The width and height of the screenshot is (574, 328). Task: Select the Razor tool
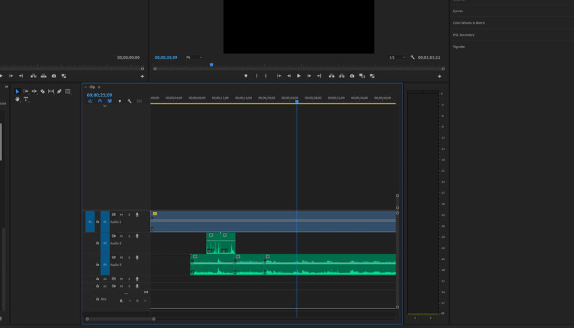point(43,91)
